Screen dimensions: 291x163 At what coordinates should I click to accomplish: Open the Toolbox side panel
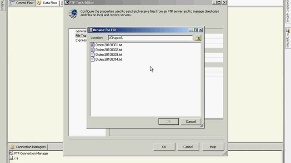click(2, 5)
